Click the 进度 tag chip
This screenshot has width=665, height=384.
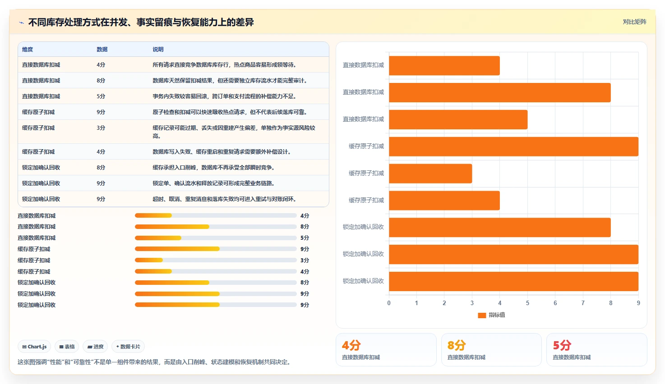(x=95, y=347)
